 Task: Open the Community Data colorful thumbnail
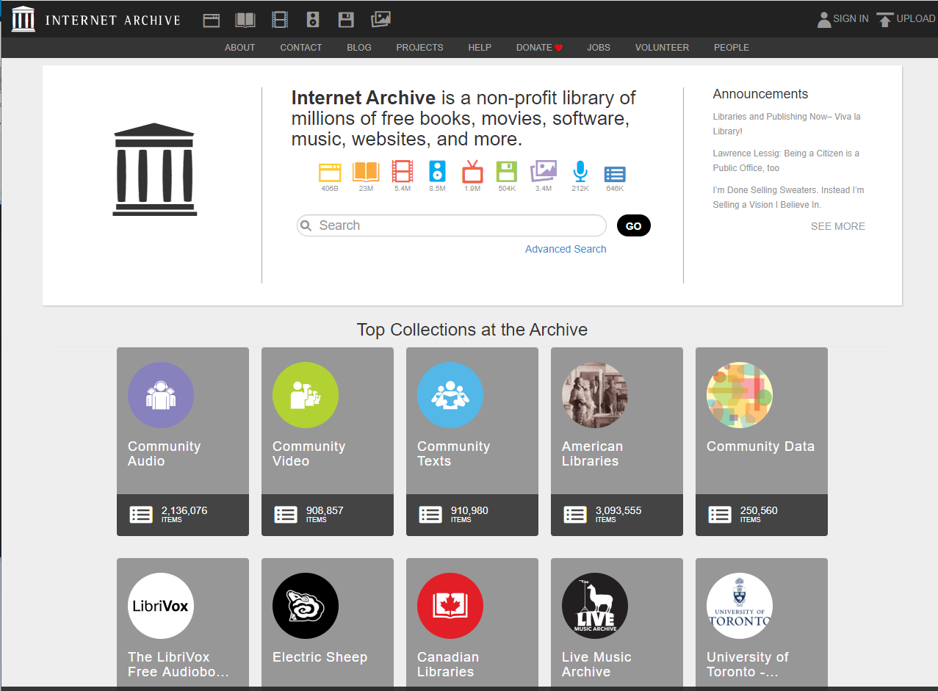pos(740,395)
